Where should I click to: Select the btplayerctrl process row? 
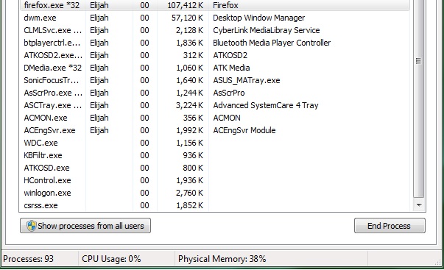click(215, 43)
